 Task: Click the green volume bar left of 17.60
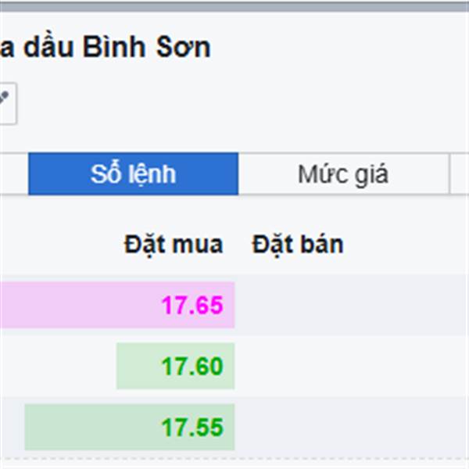[137, 366]
